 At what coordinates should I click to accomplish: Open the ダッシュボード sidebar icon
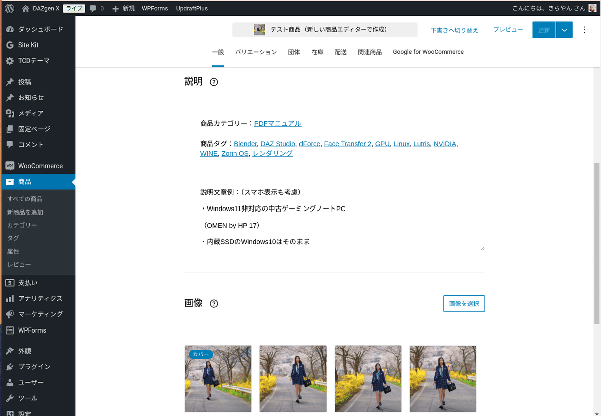pyautogui.click(x=10, y=29)
